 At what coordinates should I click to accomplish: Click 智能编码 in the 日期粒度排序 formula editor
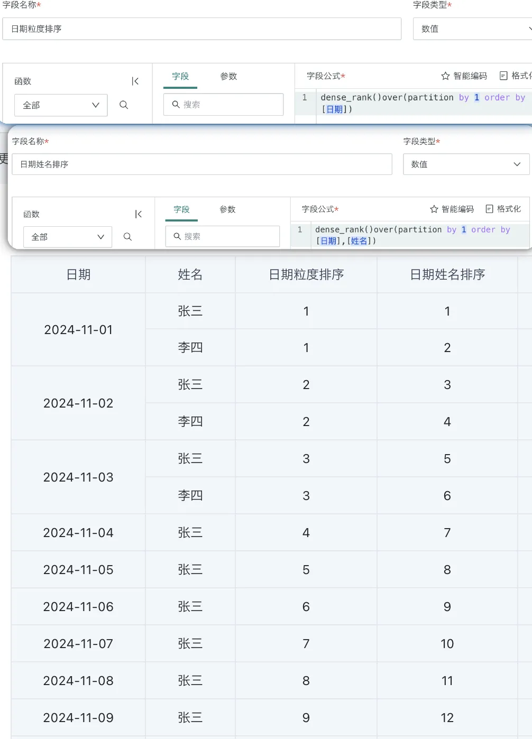(x=464, y=76)
